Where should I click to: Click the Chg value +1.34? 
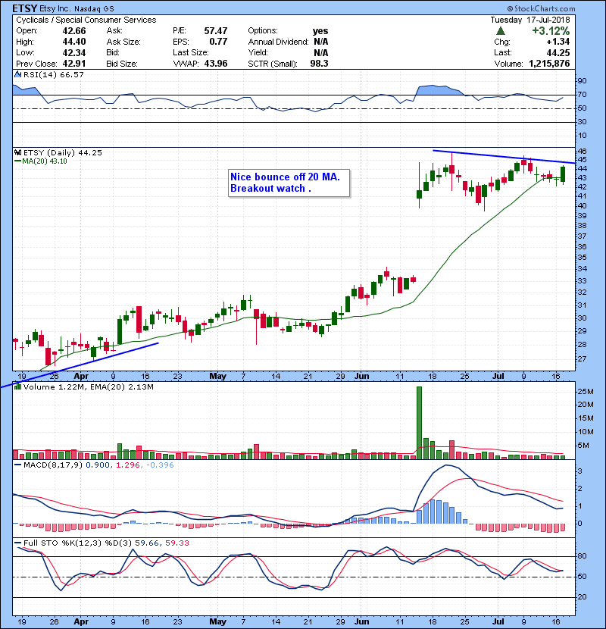pyautogui.click(x=558, y=42)
